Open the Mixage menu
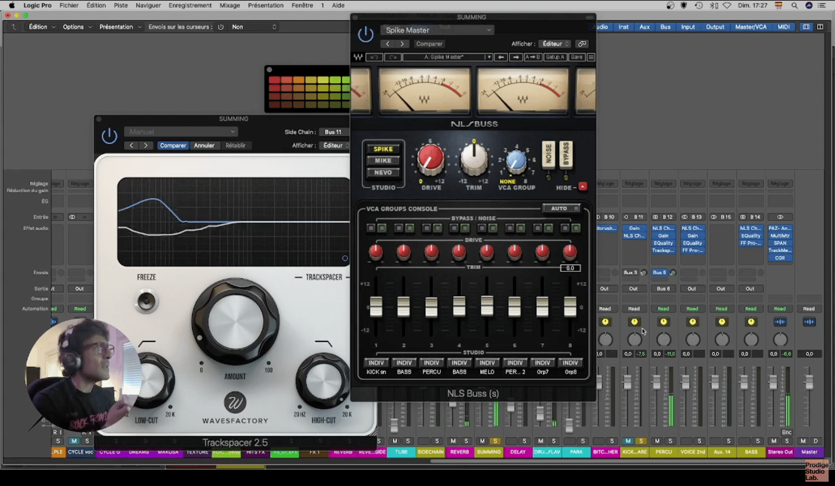Screen dimensions: 835x486 pos(229,6)
